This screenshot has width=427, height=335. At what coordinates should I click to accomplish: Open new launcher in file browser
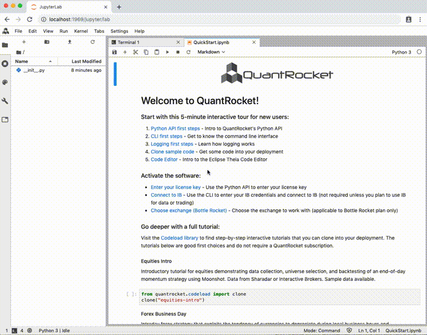pos(24,42)
